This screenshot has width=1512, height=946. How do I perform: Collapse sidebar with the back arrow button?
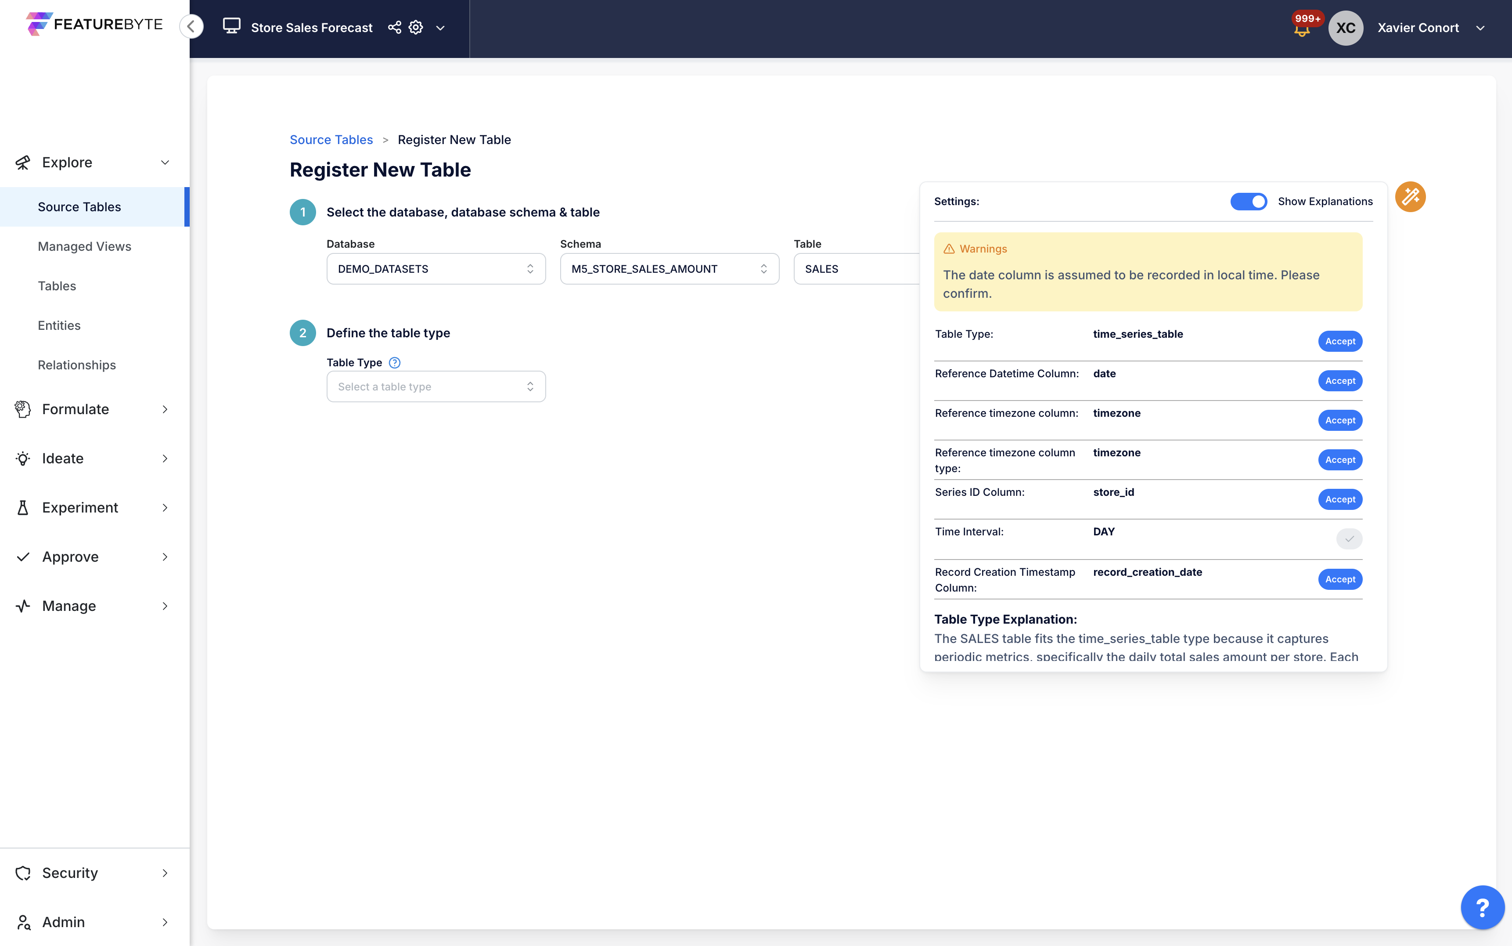point(191,27)
